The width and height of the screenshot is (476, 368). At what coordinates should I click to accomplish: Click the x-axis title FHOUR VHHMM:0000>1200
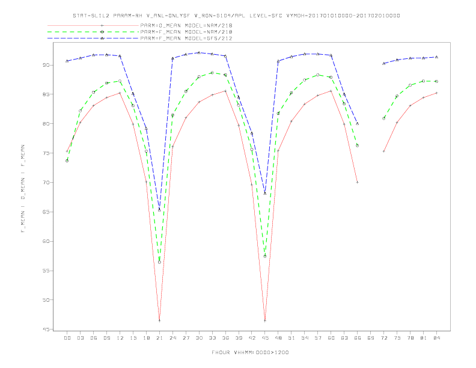[250, 352]
